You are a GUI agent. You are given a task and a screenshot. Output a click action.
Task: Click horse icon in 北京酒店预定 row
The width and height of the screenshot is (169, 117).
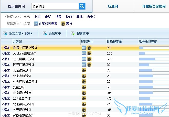84,93
